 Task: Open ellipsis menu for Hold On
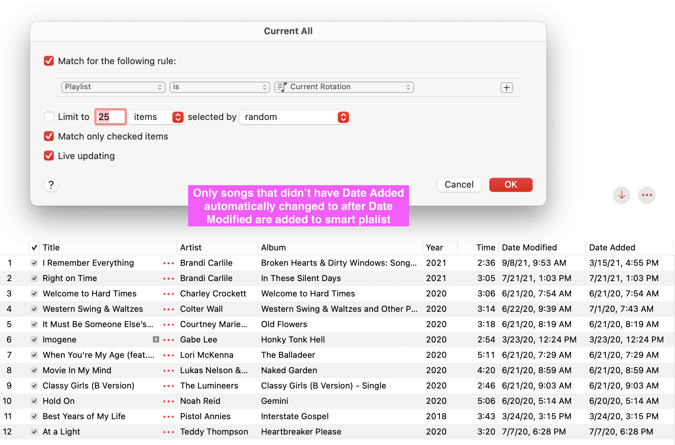click(169, 401)
